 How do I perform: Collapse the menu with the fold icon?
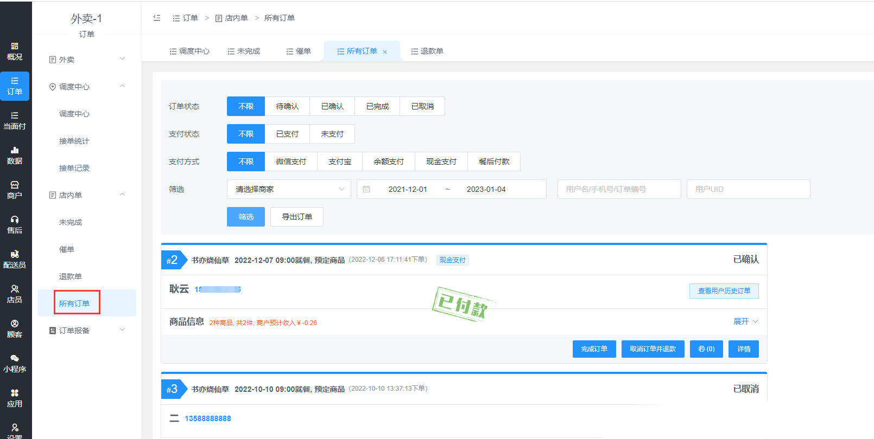click(x=157, y=18)
